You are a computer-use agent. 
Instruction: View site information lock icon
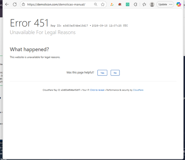(23, 4)
